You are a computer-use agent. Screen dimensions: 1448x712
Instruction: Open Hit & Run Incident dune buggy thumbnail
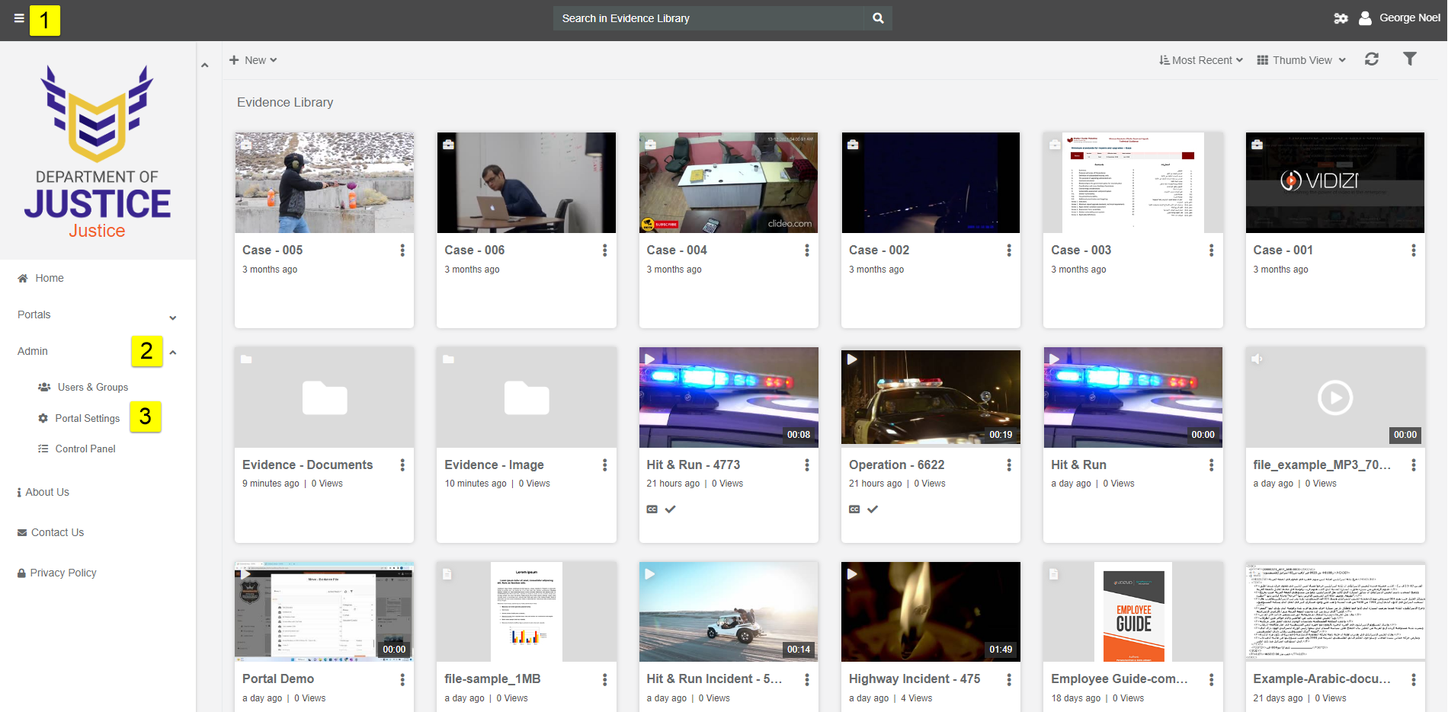click(x=729, y=612)
